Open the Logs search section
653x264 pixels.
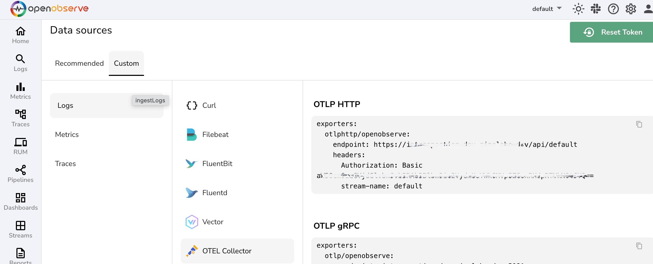pos(20,63)
